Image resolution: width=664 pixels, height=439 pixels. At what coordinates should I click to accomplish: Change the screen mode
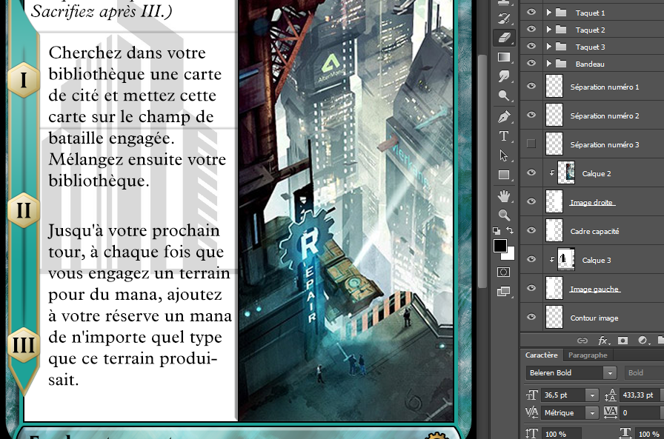click(503, 292)
